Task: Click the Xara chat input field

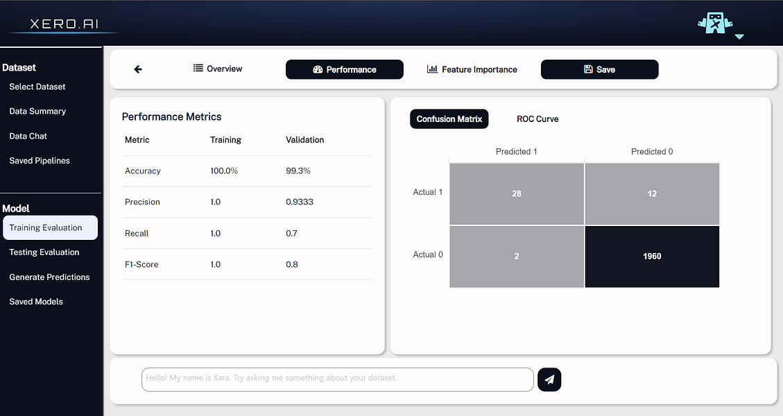Action: point(337,379)
